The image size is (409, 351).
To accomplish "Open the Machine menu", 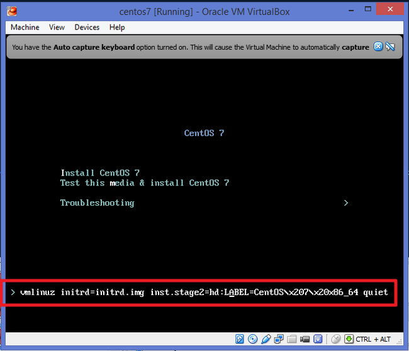I will pos(25,27).
